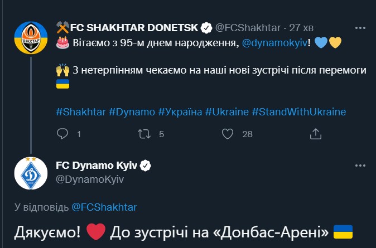Viewport: 376px width, 248px height.
Task: Like the Shakhtar birthday greeting tweet
Action: (227, 134)
